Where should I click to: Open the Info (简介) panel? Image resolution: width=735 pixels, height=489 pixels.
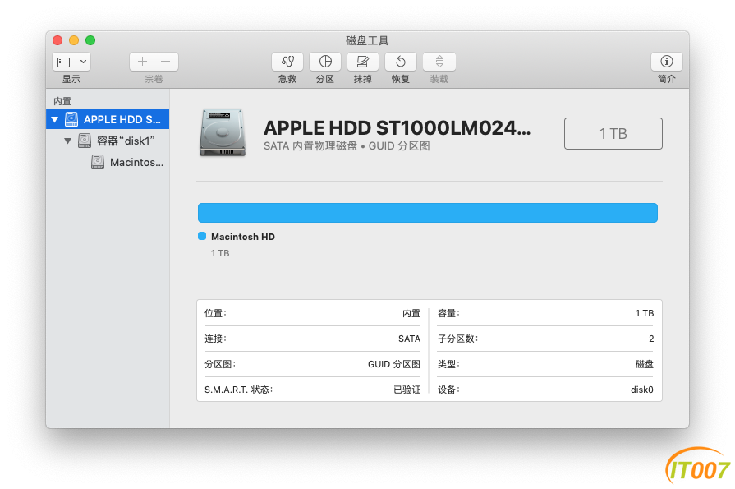pos(667,62)
